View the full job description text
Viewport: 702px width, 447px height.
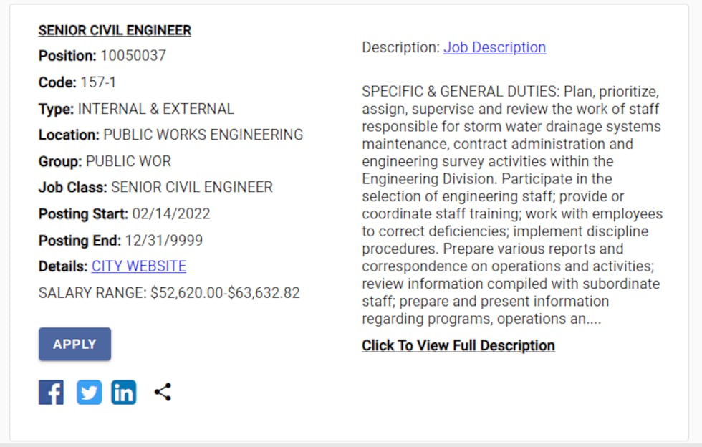[x=458, y=345]
